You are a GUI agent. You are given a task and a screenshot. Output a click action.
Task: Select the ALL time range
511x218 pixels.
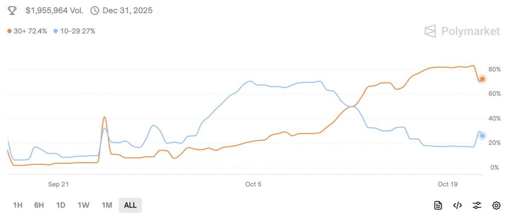130,205
